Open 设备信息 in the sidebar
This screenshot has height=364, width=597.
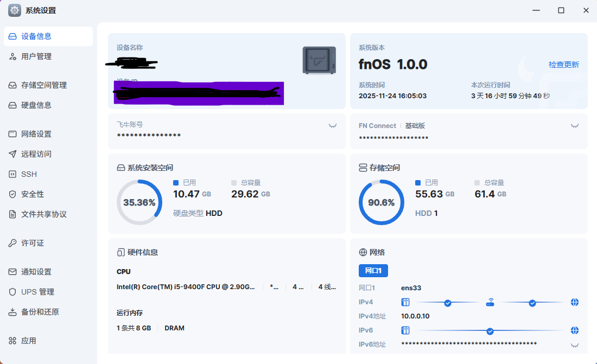tap(48, 36)
